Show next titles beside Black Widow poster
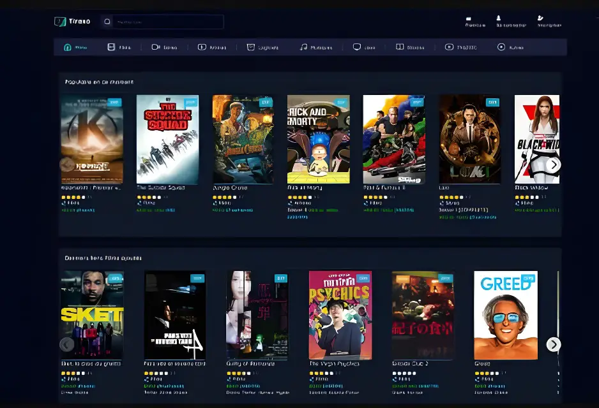Screen dimensions: 599x408 coord(553,164)
